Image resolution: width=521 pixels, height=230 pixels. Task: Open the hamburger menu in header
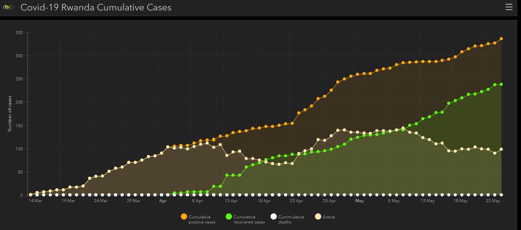coord(509,7)
